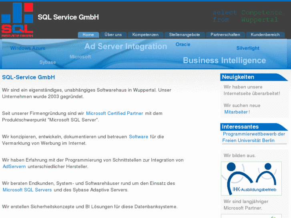Click Wir sind langjähriger Microsoft Partner text

click(246, 205)
